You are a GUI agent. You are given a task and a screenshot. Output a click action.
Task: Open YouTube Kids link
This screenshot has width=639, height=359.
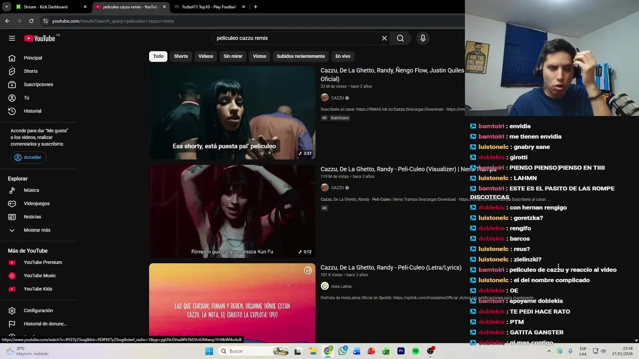point(38,289)
